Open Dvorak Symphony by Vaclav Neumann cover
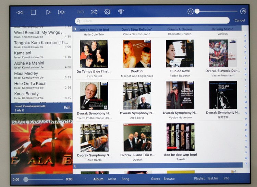Image resolution: width=257 pixels, height=187 pixels. pos(180,95)
